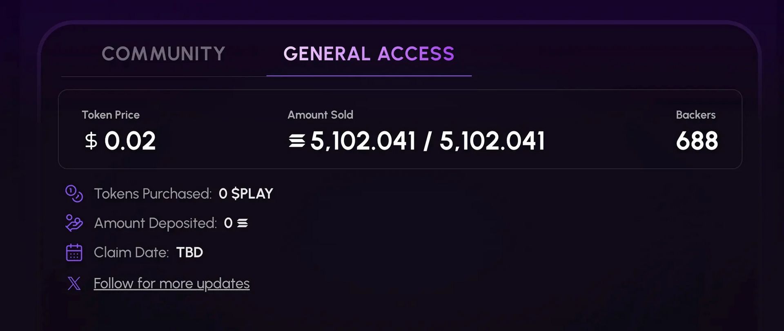Image resolution: width=784 pixels, height=331 pixels.
Task: Click the small Solana icon after deposited amount
Action: pyautogui.click(x=243, y=223)
